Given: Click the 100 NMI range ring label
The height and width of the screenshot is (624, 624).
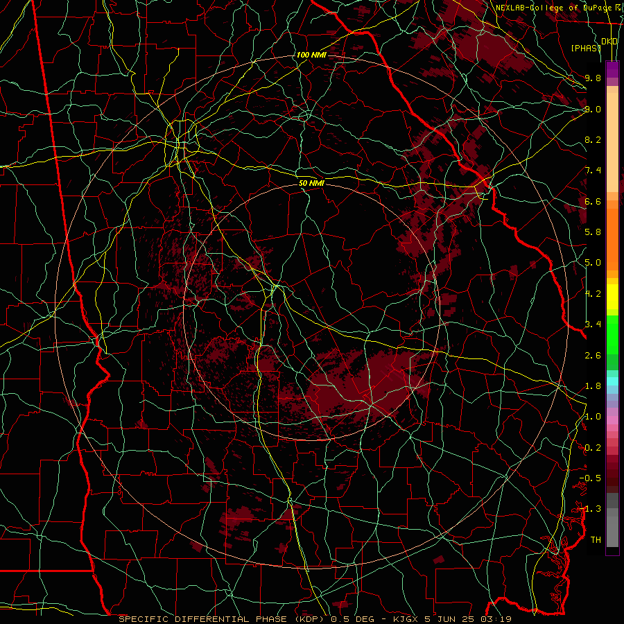Looking at the screenshot, I should (311, 55).
